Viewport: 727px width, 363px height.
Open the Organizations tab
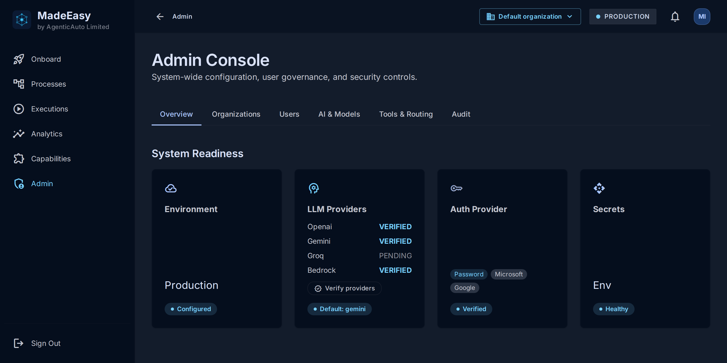pos(236,114)
